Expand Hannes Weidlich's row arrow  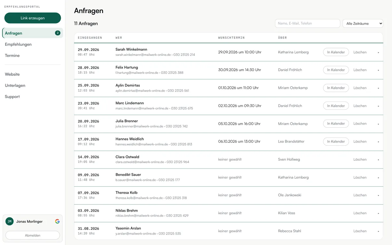[x=378, y=141]
